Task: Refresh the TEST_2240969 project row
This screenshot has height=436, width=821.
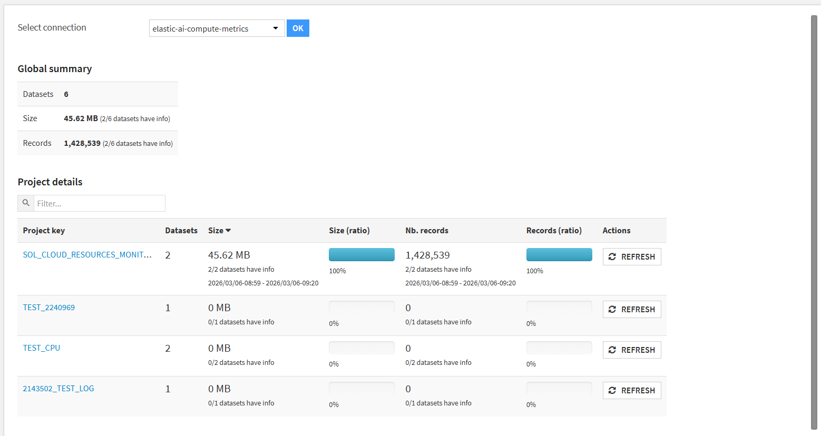Action: (632, 309)
